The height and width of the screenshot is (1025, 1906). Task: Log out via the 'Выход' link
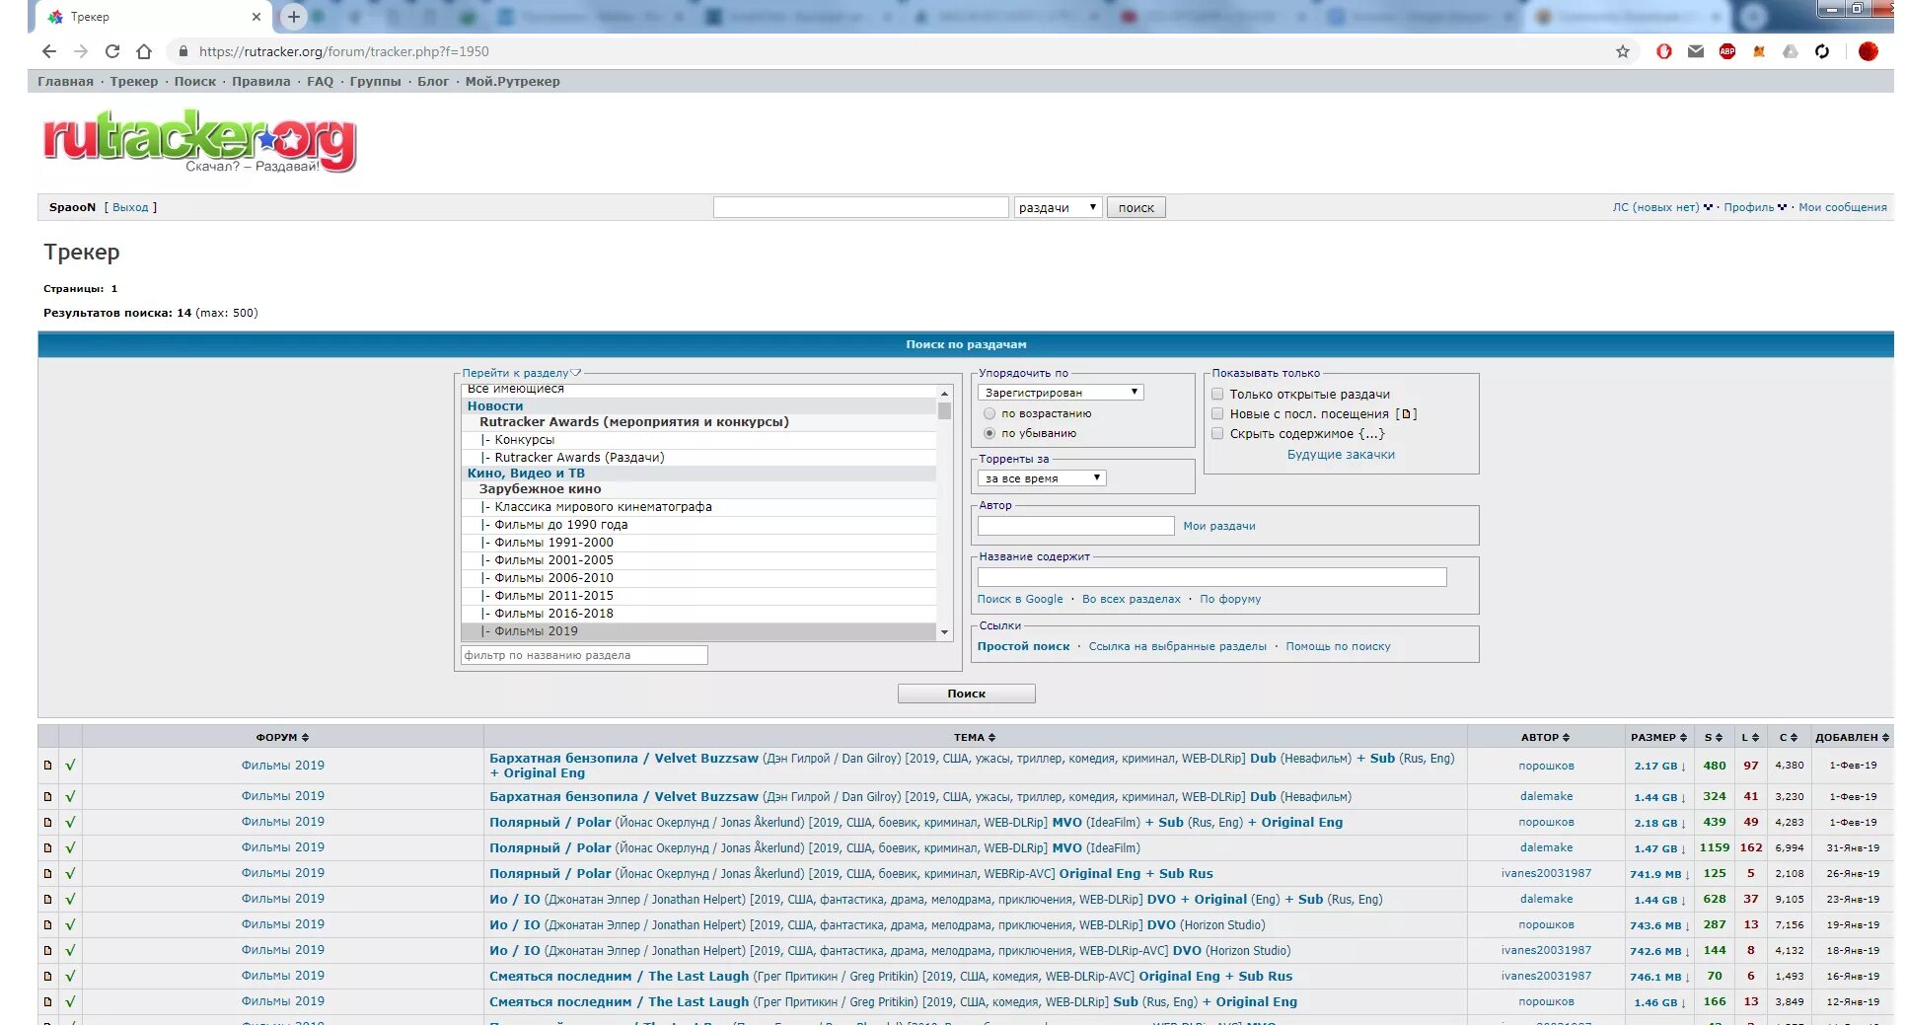(130, 207)
